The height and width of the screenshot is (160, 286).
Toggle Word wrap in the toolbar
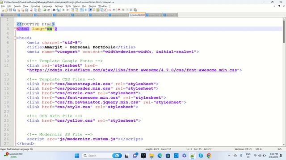point(82,10)
